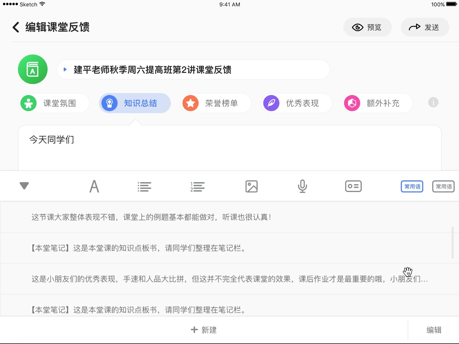Switch to 荣誉榜单 tab
Screen dimensions: 459x344
(216, 103)
